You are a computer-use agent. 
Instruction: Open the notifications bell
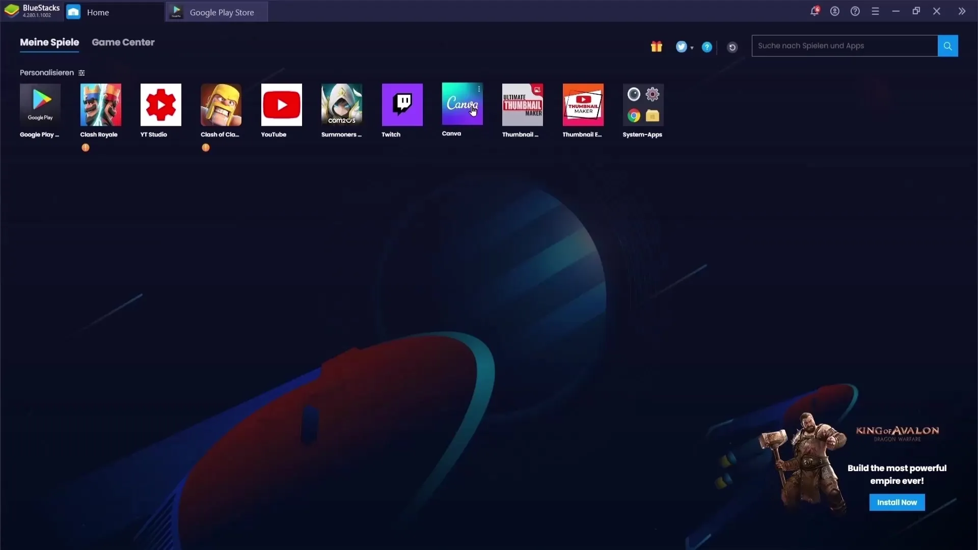(814, 11)
